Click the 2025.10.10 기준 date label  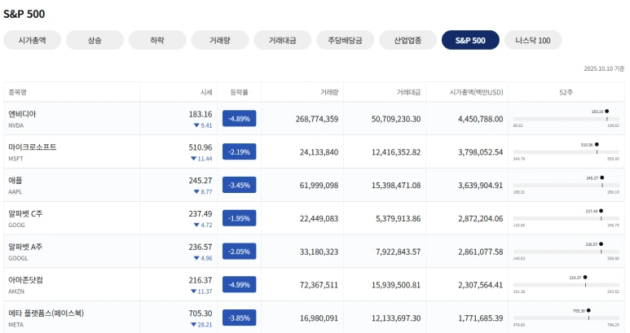(x=604, y=69)
